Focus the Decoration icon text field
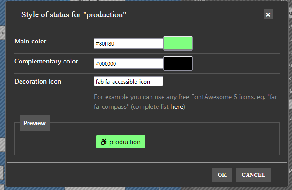Screen dimensions: 292x190 coord(128,82)
